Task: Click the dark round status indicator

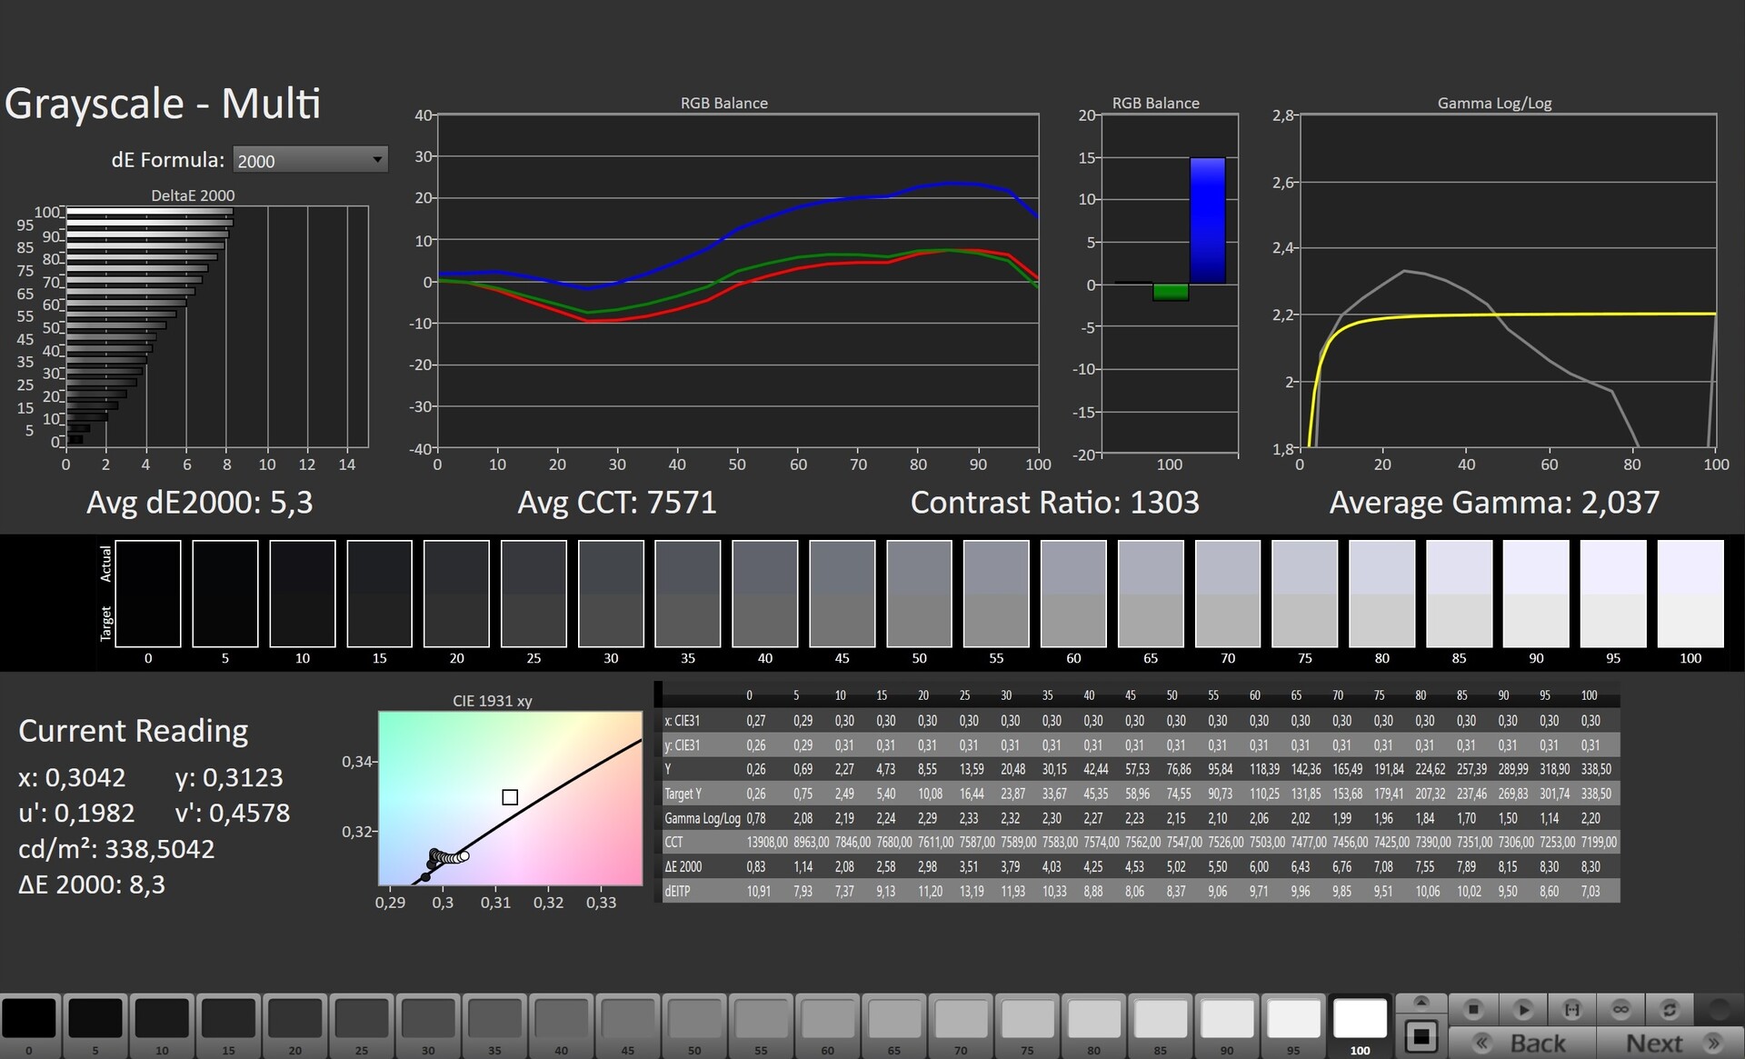Action: point(1719,1009)
